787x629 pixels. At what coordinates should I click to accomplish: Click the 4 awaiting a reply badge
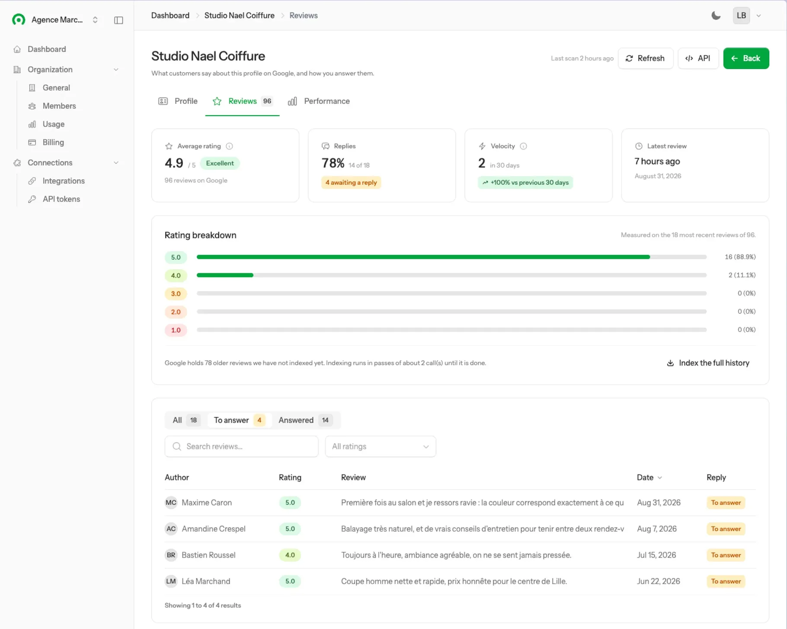(x=351, y=183)
